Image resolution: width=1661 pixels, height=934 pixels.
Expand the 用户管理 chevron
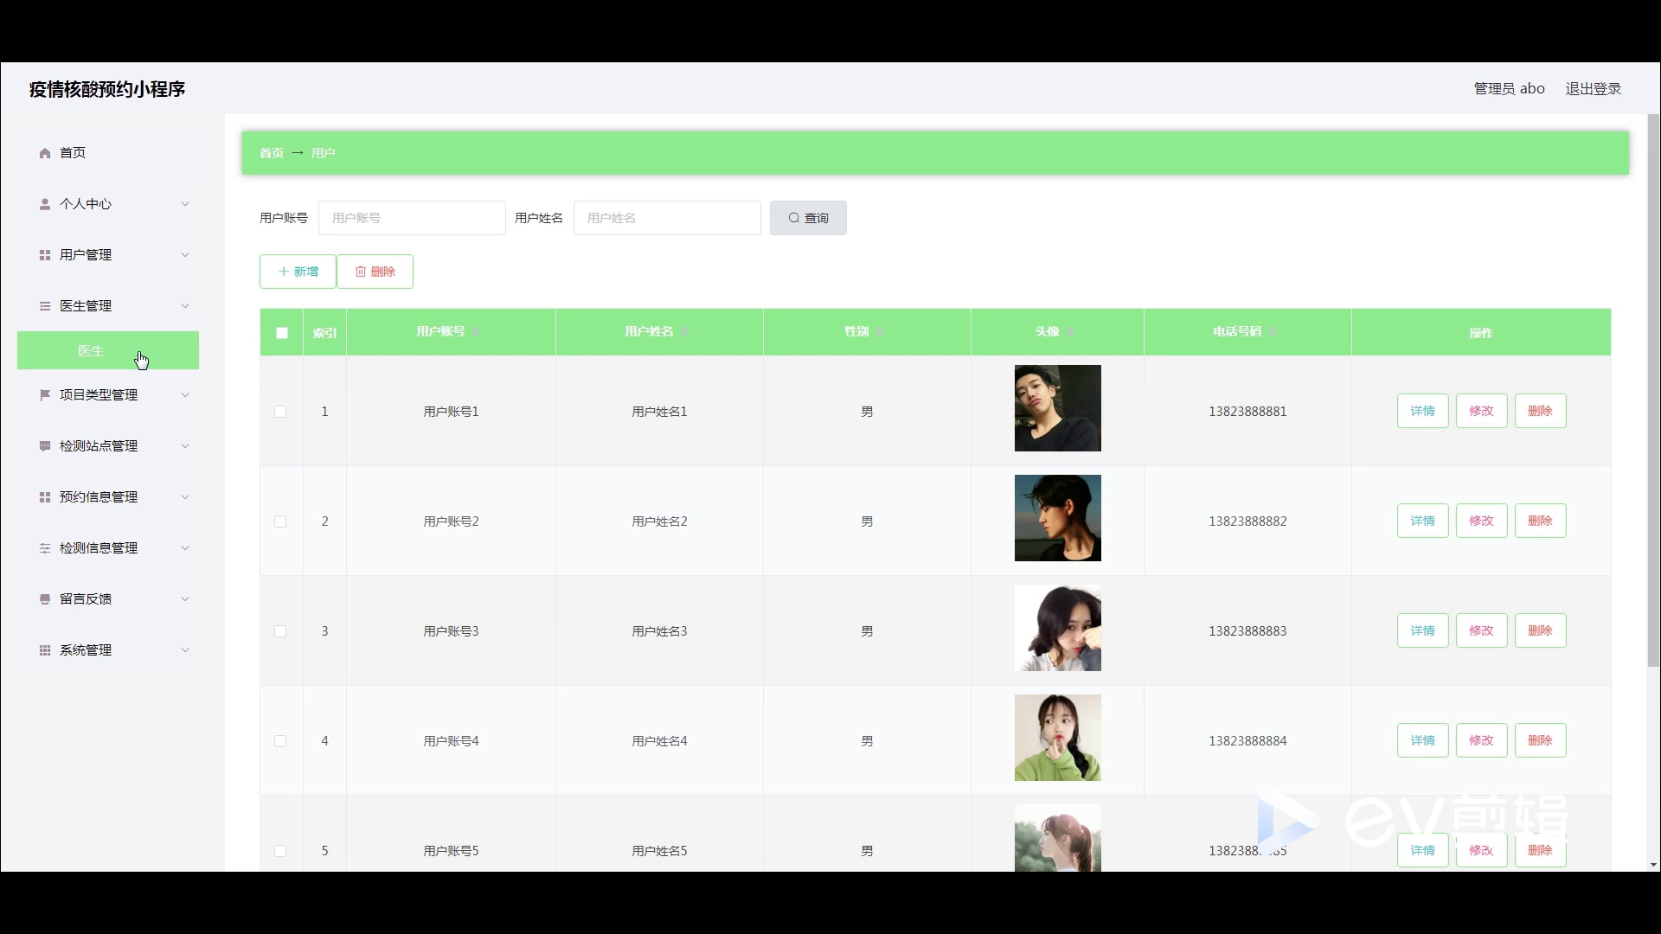185,255
